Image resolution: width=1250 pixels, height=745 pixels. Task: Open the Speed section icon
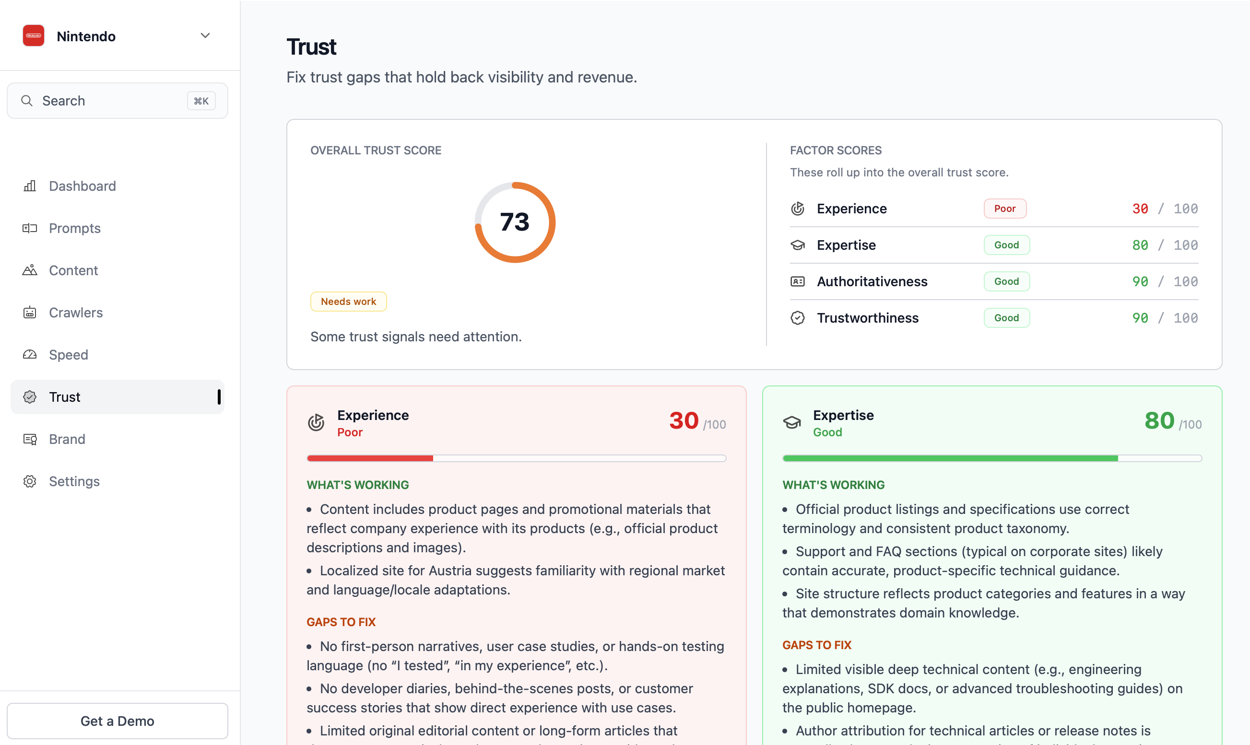click(29, 354)
